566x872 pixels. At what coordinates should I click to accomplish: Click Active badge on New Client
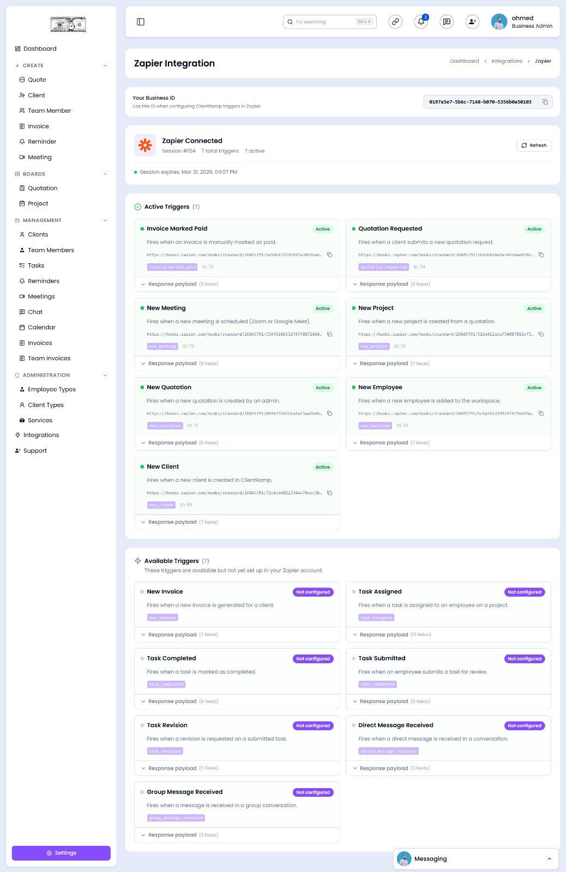coord(323,467)
